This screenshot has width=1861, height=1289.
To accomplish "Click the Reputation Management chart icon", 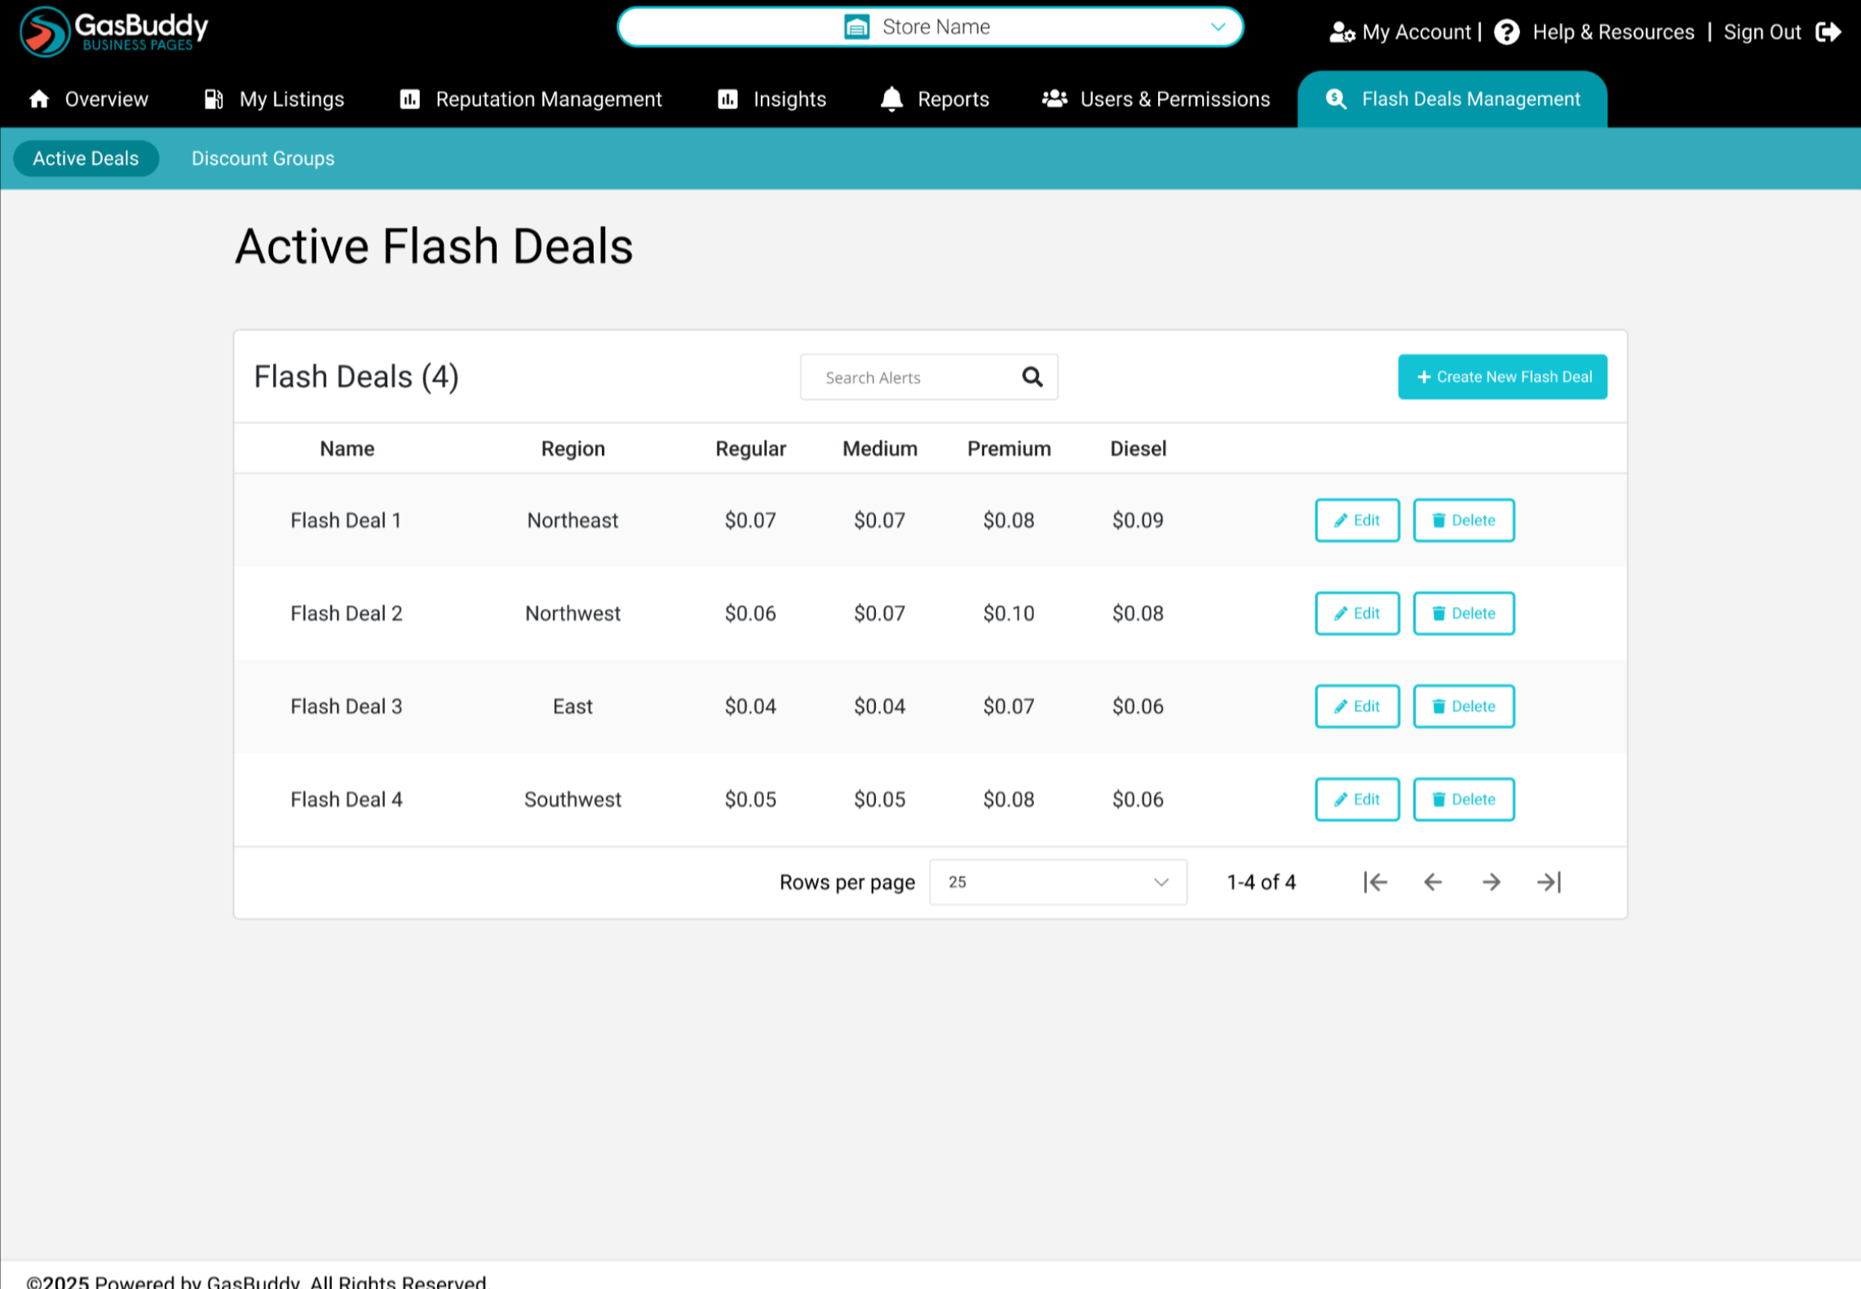I will 409,99.
